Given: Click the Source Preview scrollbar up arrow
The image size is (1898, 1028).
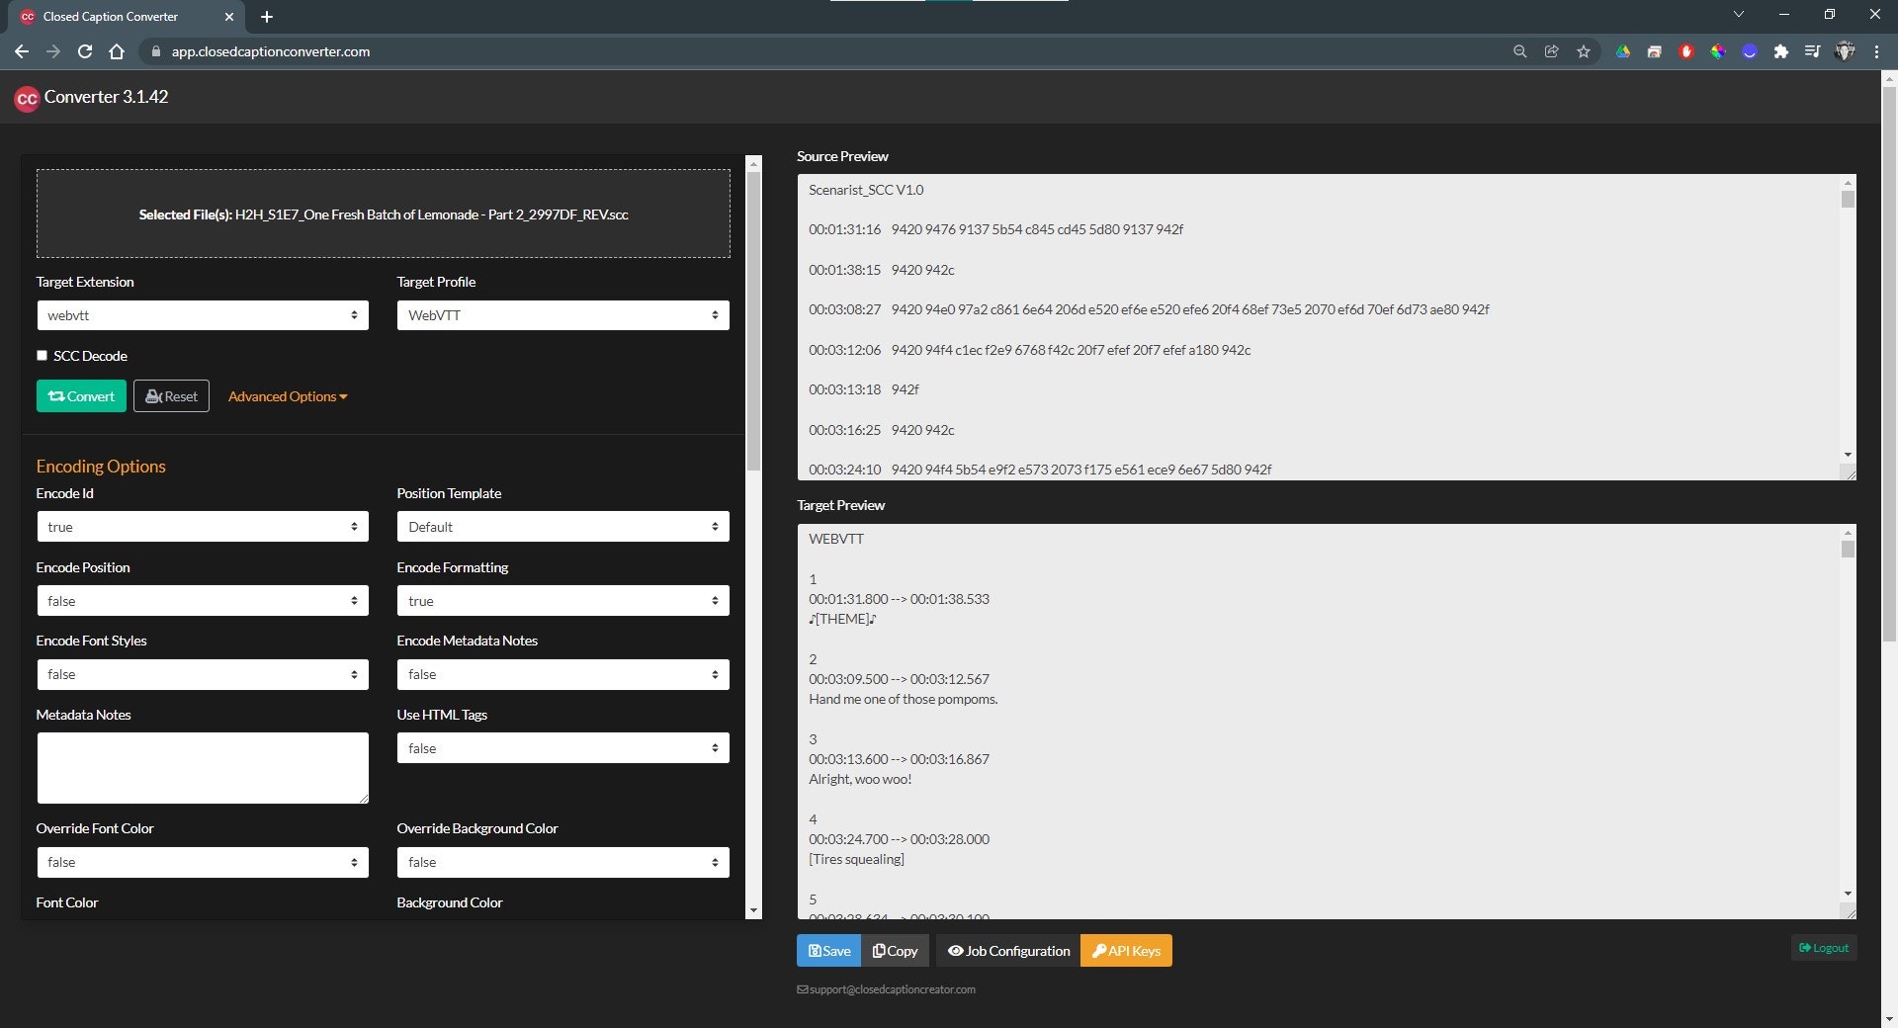Looking at the screenshot, I should point(1848,183).
